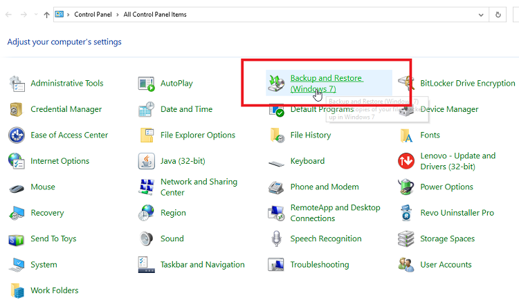Click the Troubleshooting icon
This screenshot has width=519, height=302.
276,265
